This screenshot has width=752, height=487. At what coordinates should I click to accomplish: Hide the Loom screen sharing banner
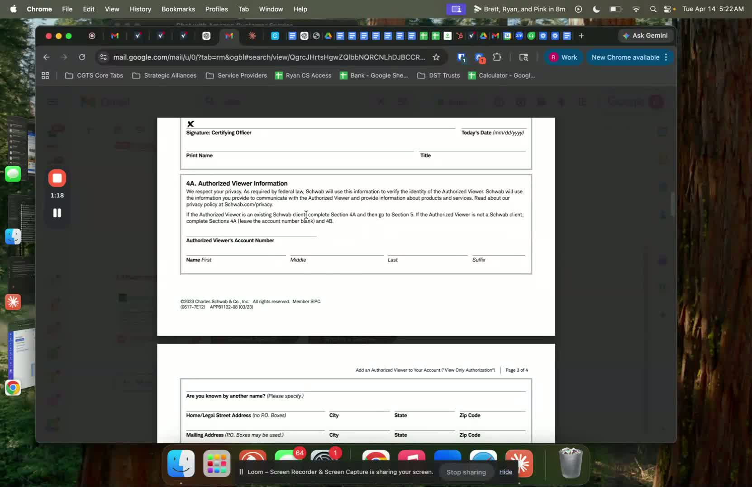click(x=506, y=472)
